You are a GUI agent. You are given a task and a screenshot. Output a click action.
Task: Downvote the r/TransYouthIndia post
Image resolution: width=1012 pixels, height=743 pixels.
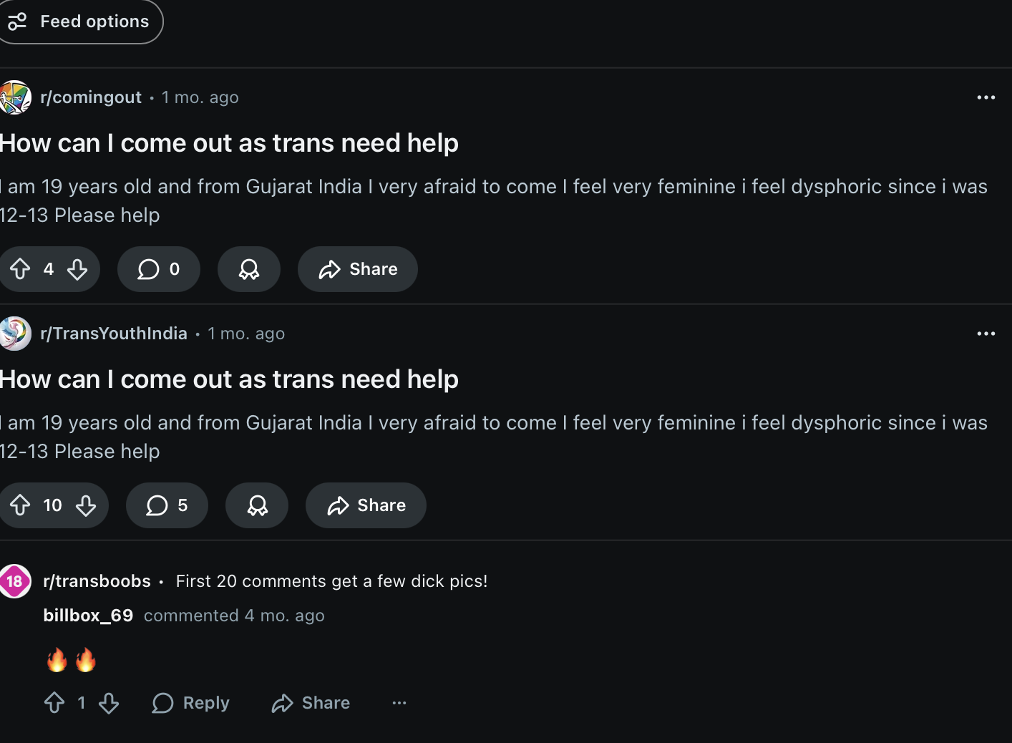86,505
